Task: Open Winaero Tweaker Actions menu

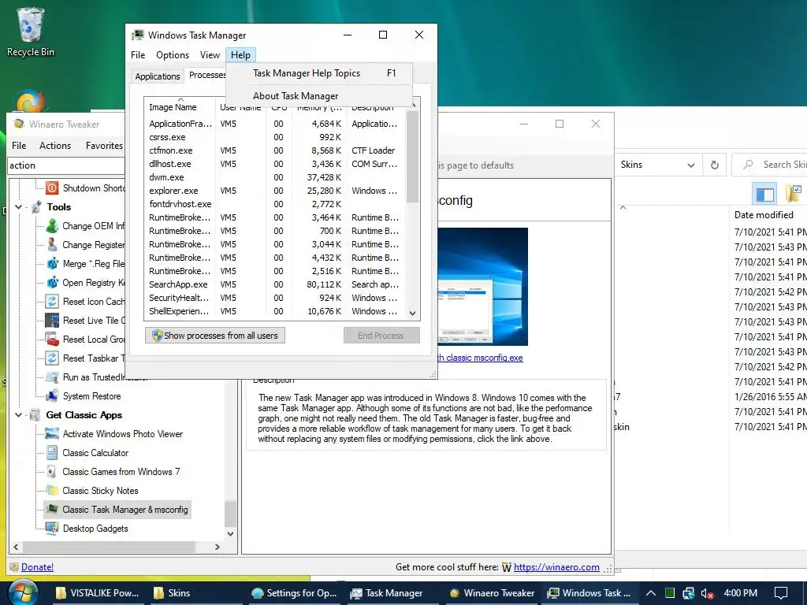Action: 55,146
